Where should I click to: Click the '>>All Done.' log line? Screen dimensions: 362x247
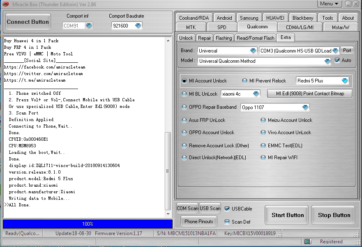[17, 205]
